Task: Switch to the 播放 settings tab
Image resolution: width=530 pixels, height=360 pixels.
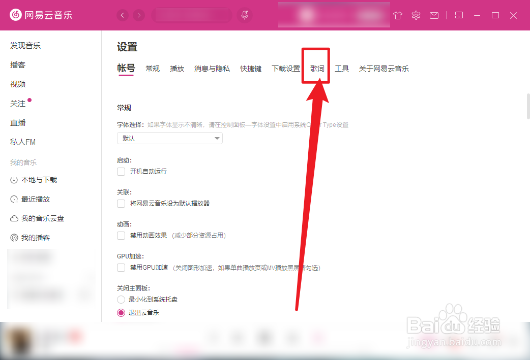Action: [x=177, y=69]
